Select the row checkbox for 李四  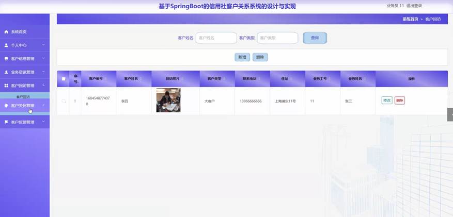64,101
